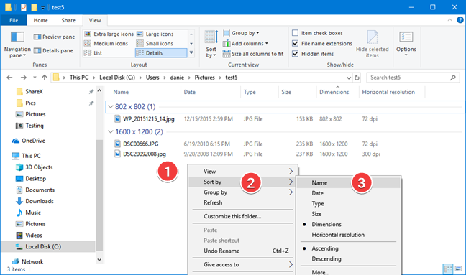Toggle the Details pane
Screen dimensions: 466x275
click(x=53, y=51)
